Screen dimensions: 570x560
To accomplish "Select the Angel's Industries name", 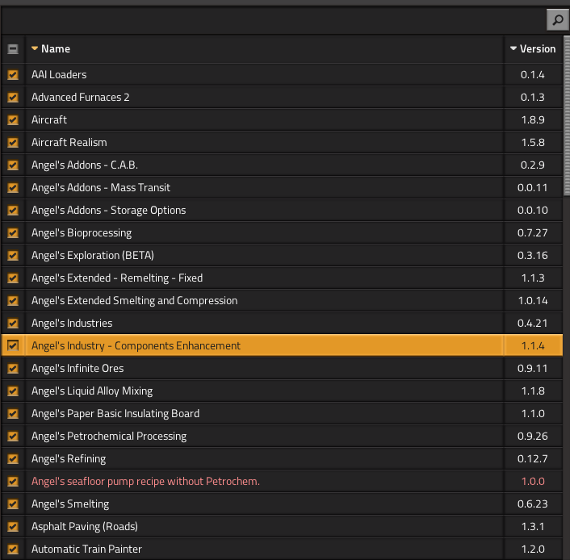I will [72, 323].
